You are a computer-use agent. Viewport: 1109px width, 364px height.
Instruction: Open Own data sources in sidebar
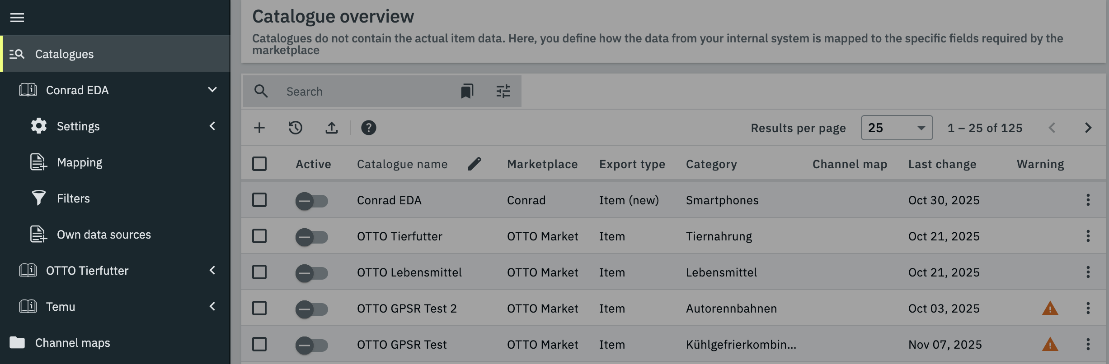tap(115, 234)
